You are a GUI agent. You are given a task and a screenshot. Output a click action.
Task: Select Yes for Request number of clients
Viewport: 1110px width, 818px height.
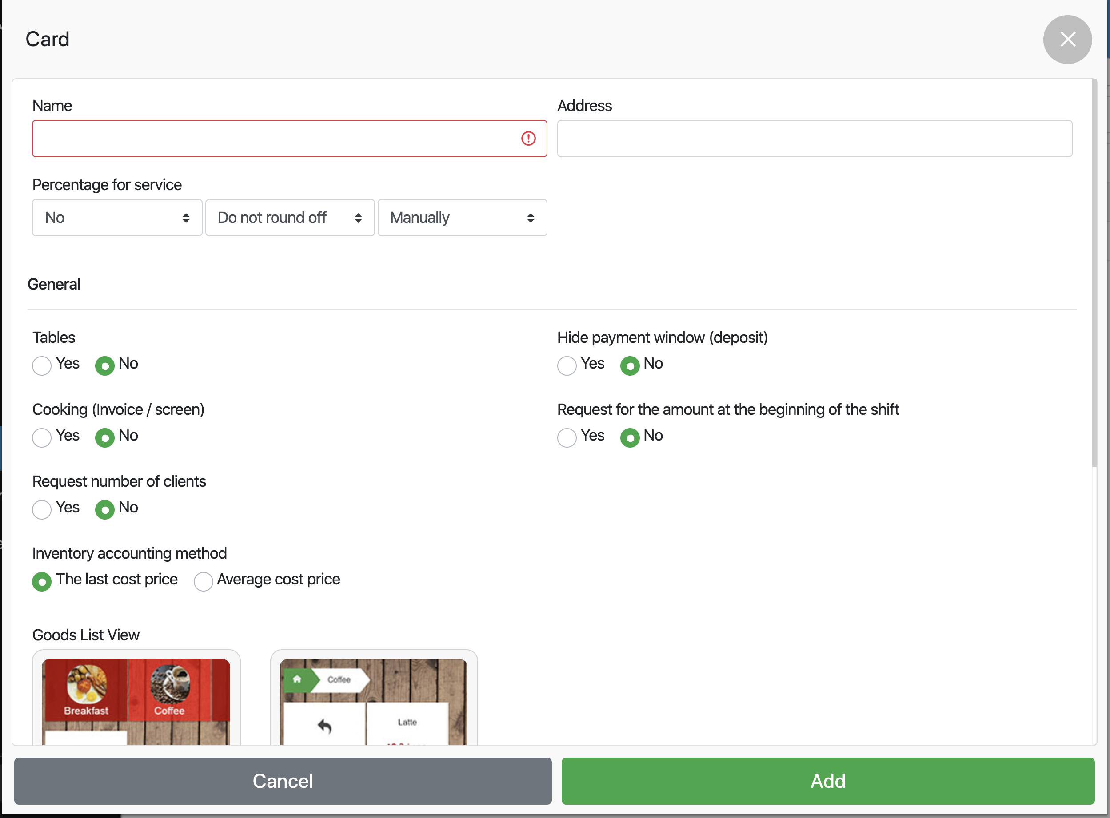pos(42,509)
